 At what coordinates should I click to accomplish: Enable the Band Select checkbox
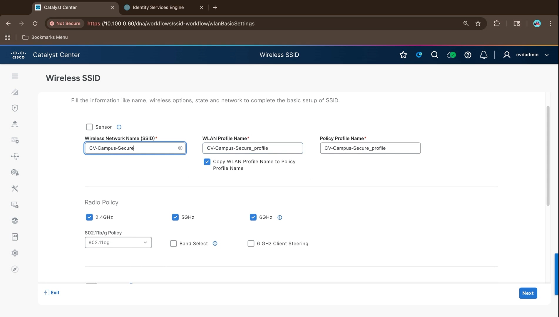(173, 244)
